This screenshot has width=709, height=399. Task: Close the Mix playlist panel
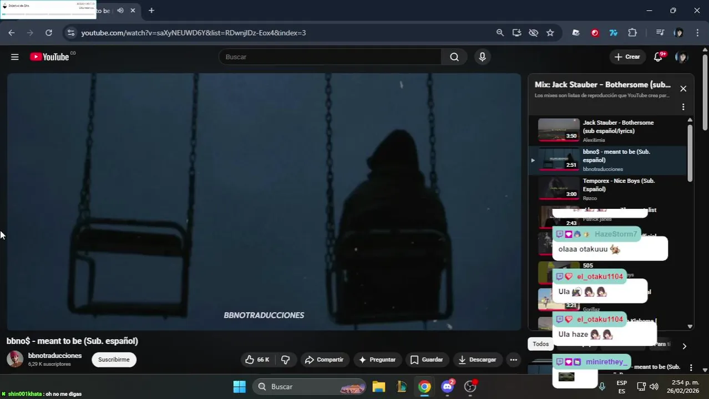click(x=683, y=89)
